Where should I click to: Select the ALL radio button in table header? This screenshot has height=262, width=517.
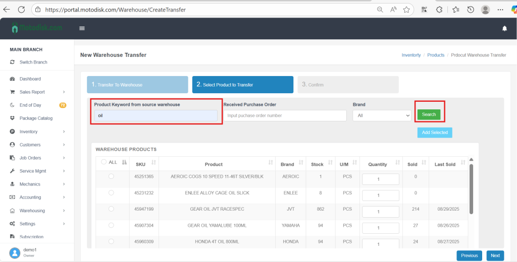[x=104, y=162]
